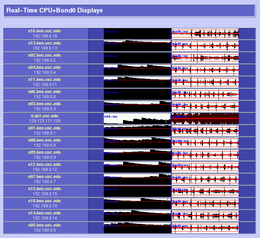Open the n04 CPU/sec usage graph
Screen dimensions: 260x238
137,70
